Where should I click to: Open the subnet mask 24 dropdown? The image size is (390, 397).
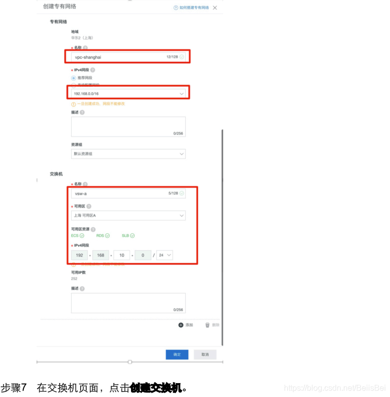pyautogui.click(x=164, y=255)
